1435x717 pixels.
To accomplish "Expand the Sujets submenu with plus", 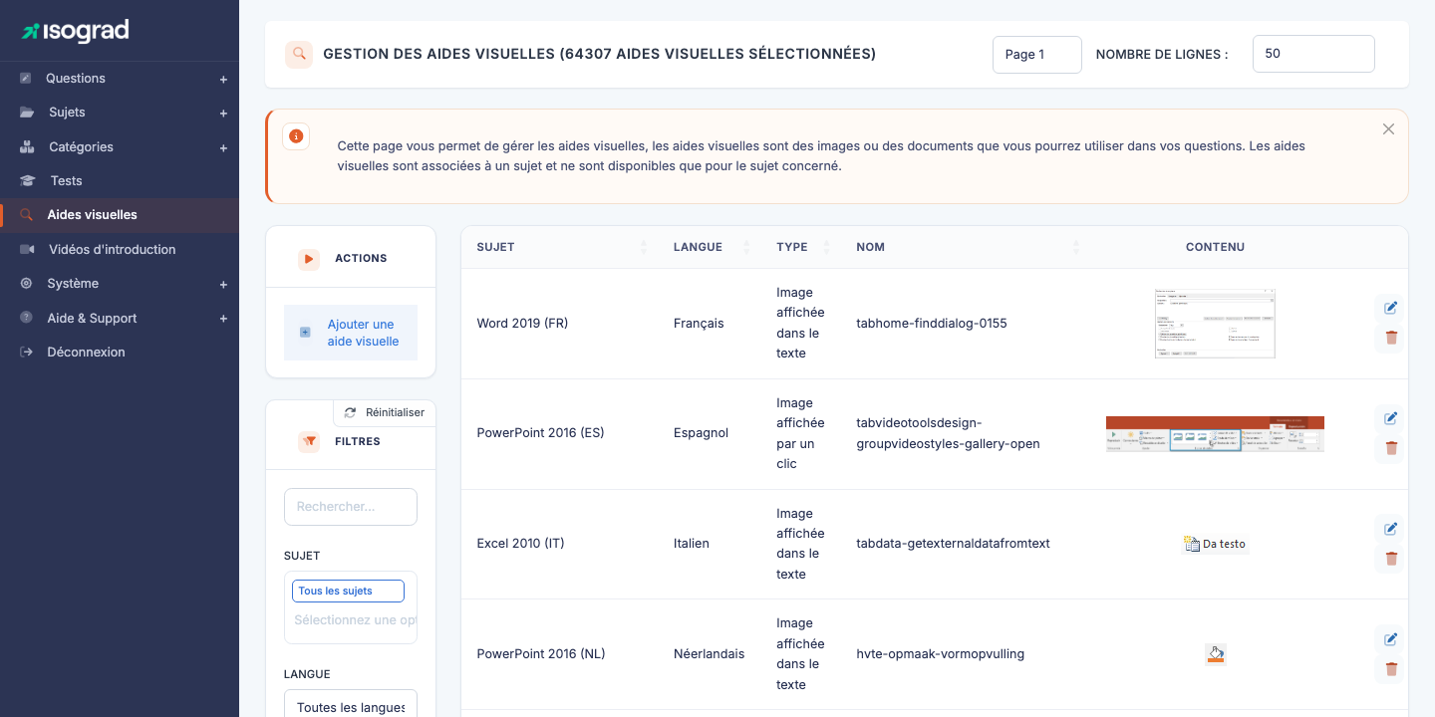I will 223,114.
